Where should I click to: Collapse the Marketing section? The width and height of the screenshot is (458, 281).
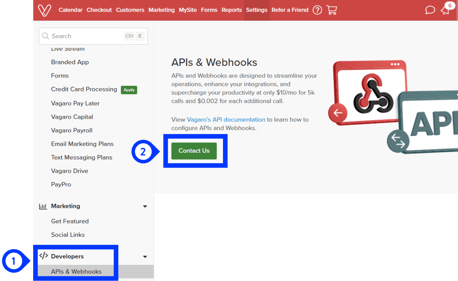[x=145, y=206]
